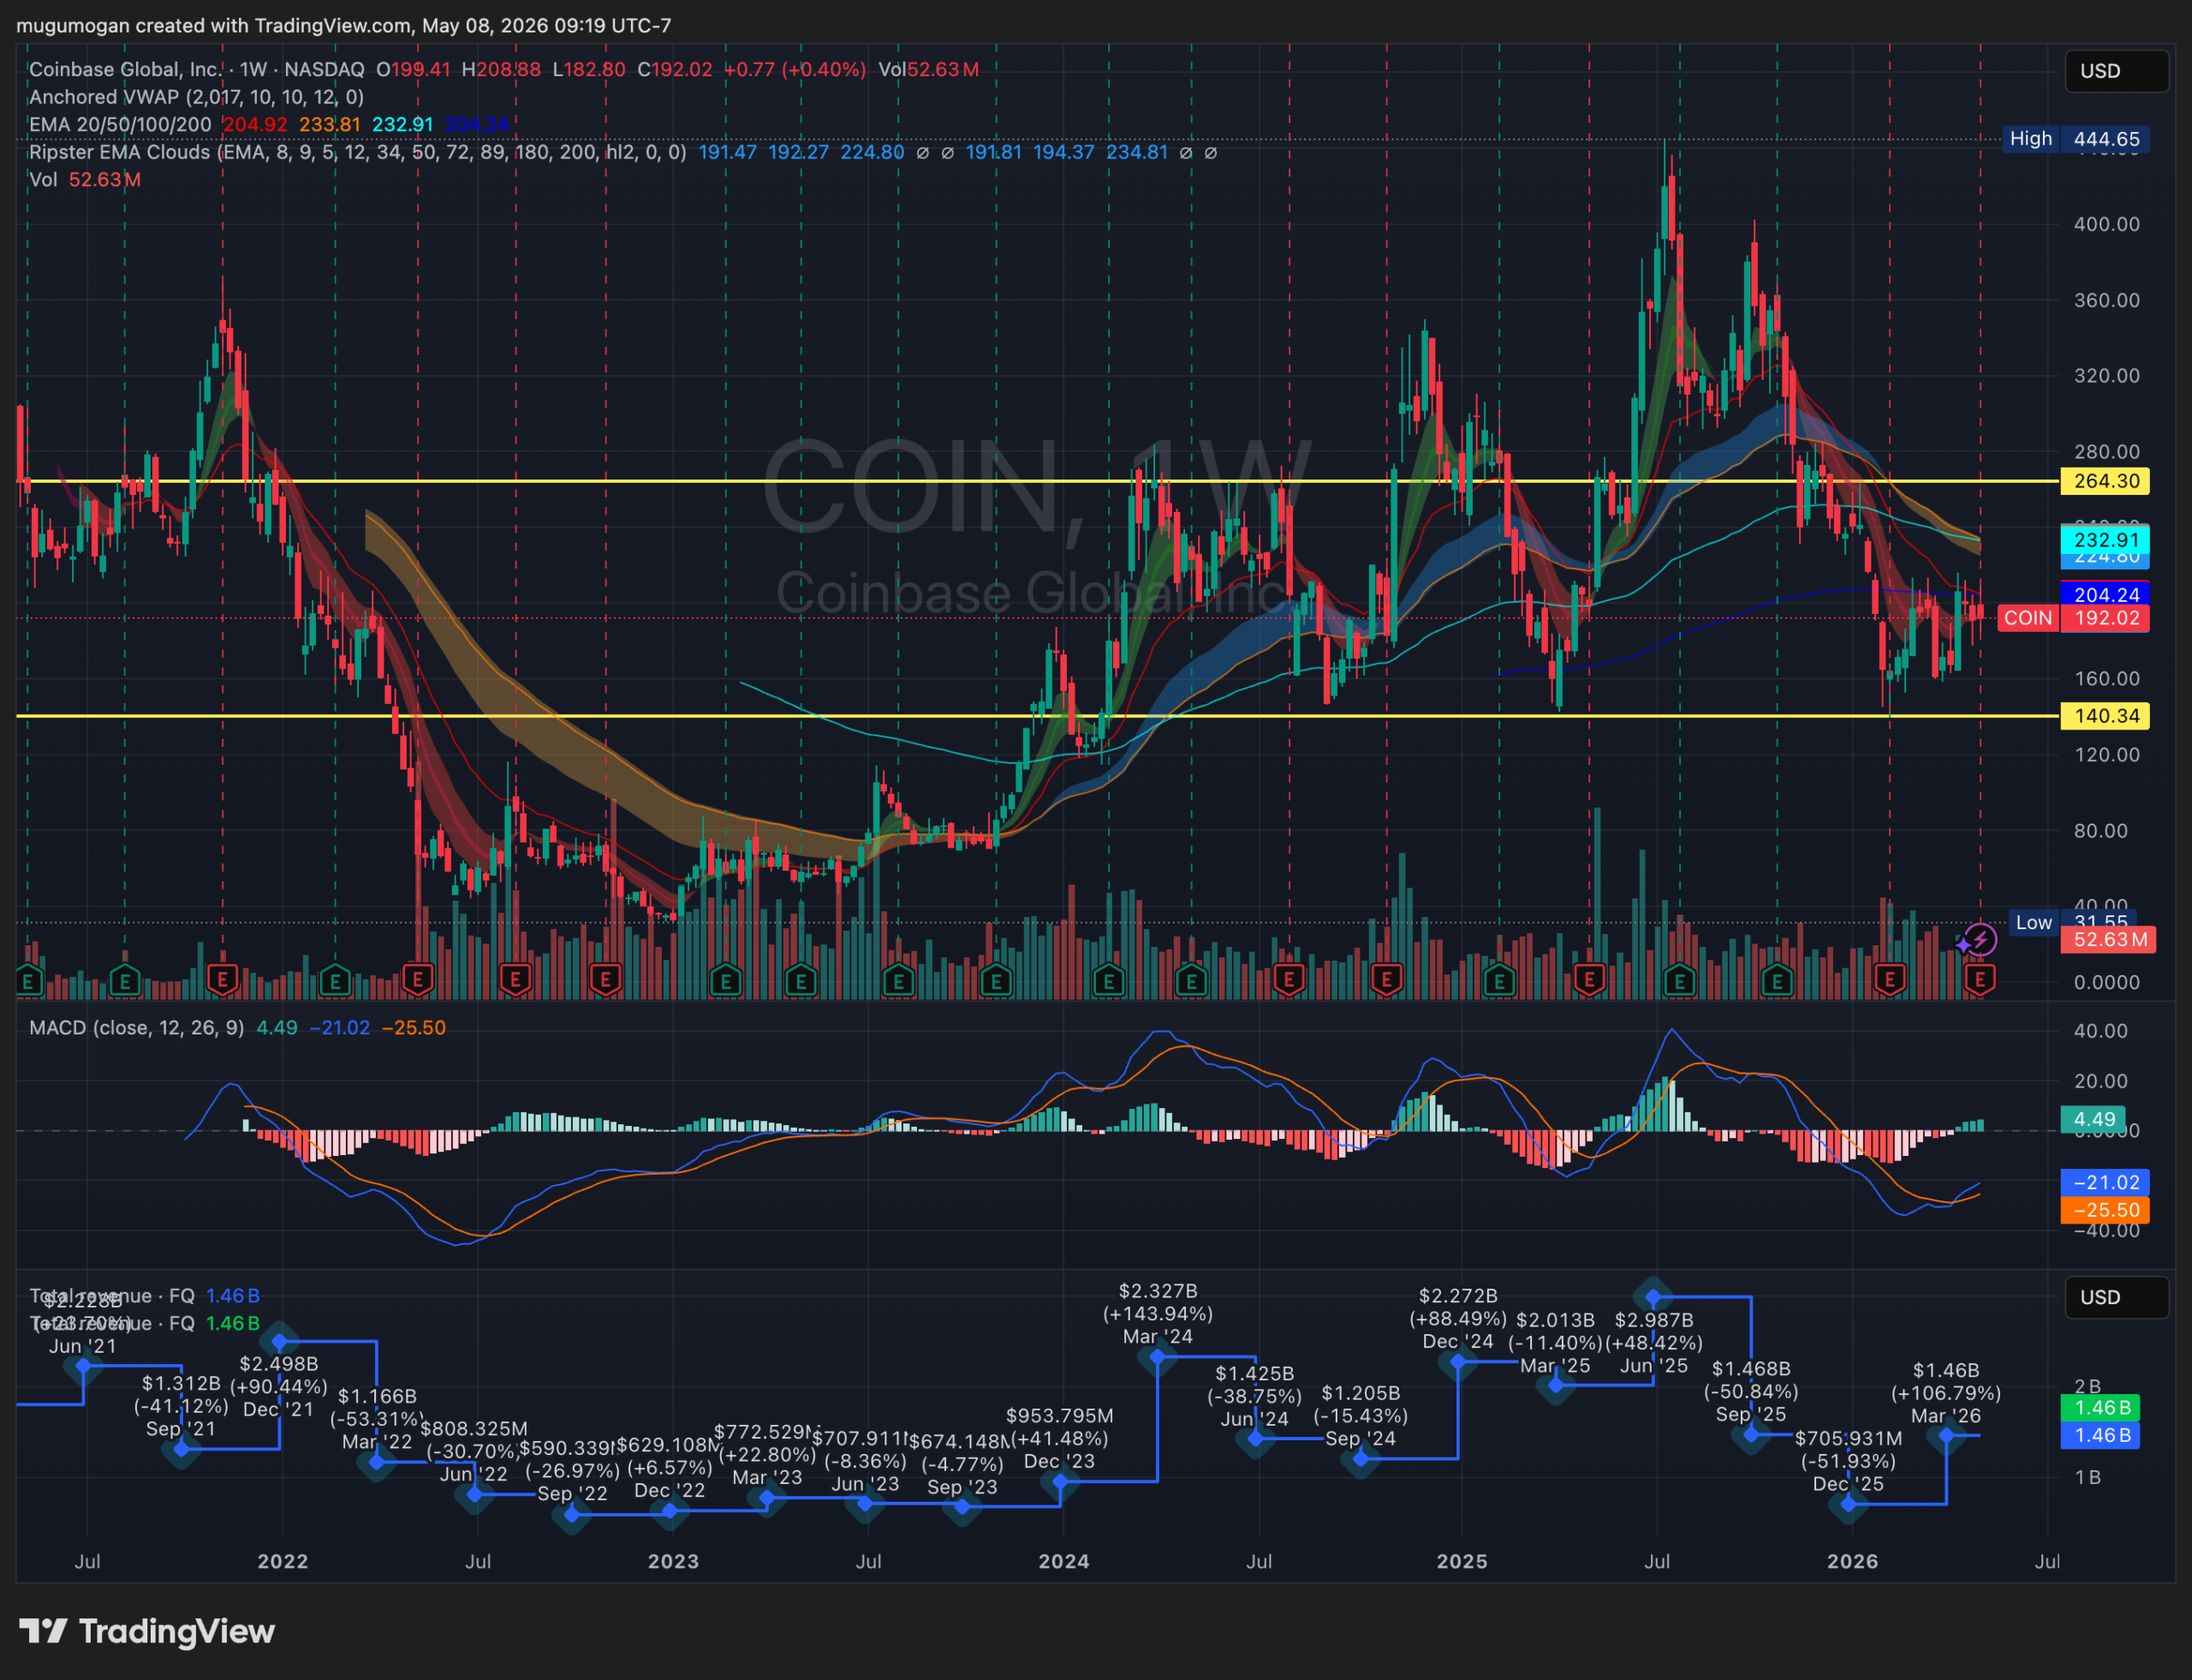Image resolution: width=2192 pixels, height=1680 pixels.
Task: Click the 264.30 yellow price line label
Action: (x=2105, y=481)
